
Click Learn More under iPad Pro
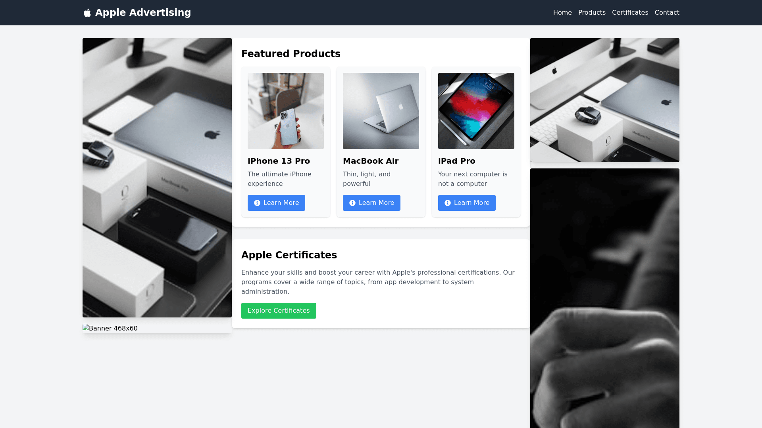point(467,203)
